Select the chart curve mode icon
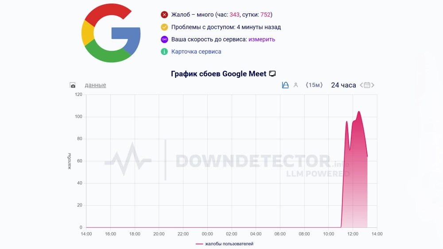The image size is (443, 249). (285, 85)
